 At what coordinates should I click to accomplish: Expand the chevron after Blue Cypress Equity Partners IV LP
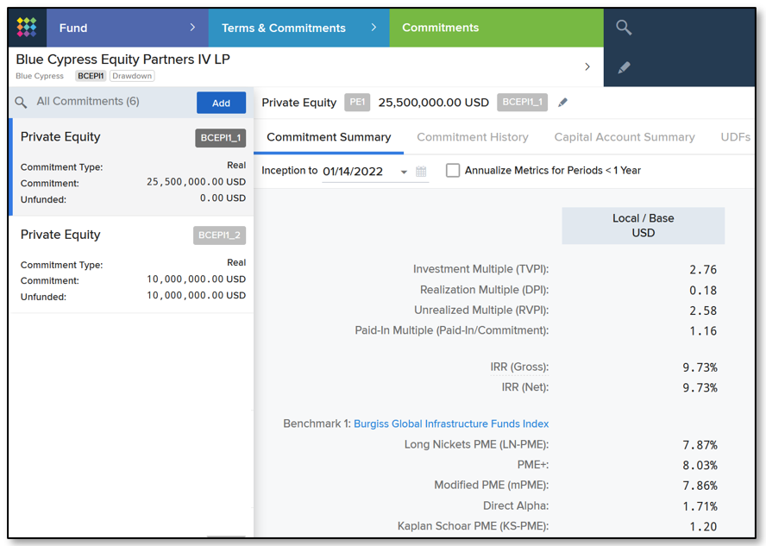587,66
